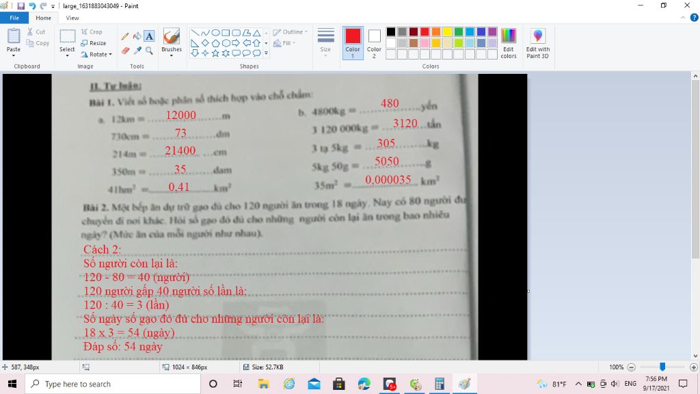Expand the Brushes dropdown arrow
Viewport: 700px width, 394px height.
(x=172, y=56)
